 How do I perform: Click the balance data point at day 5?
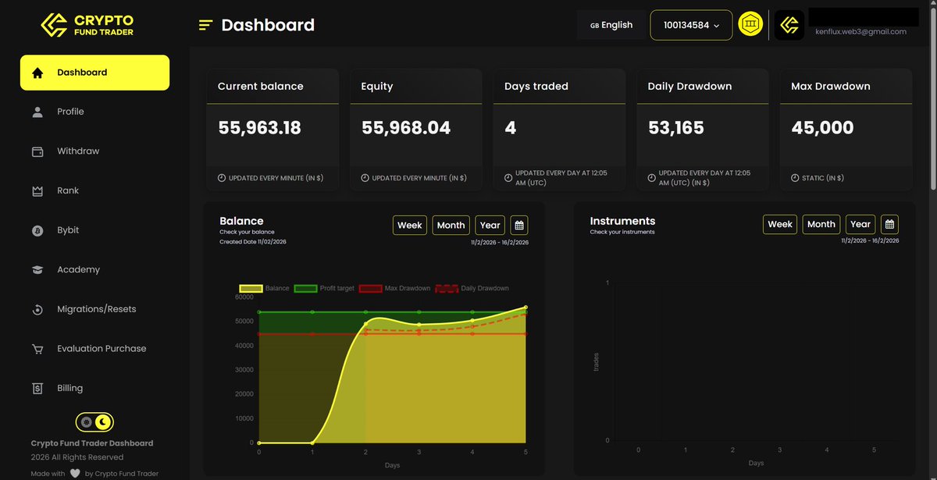tap(526, 308)
